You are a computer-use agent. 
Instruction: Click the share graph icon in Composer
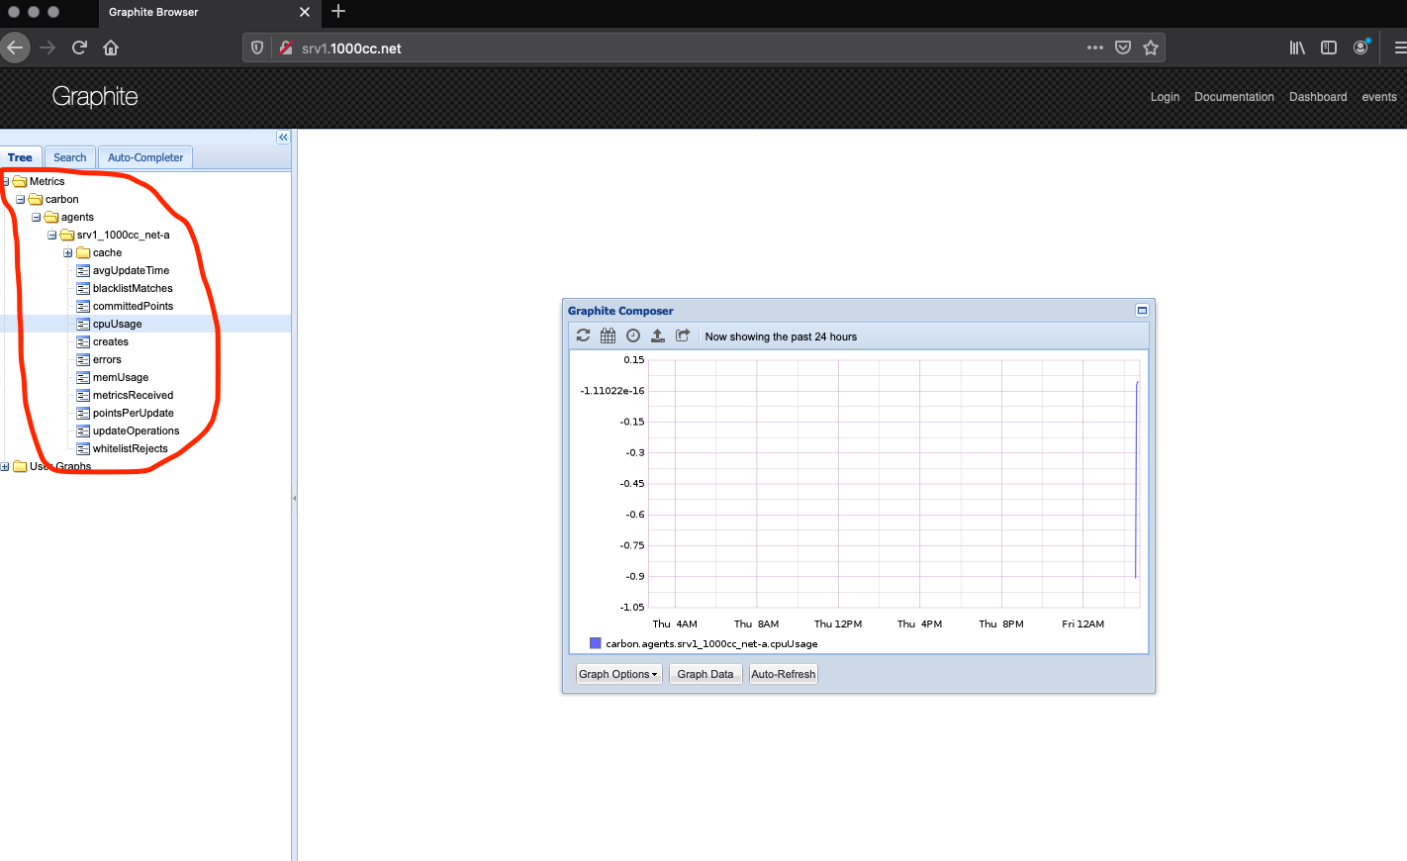[683, 335]
